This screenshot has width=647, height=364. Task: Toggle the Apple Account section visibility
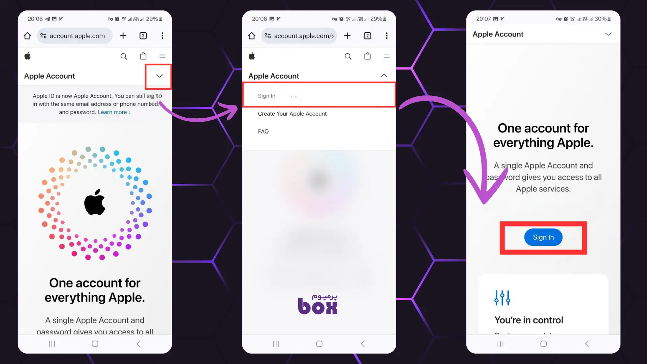(159, 75)
